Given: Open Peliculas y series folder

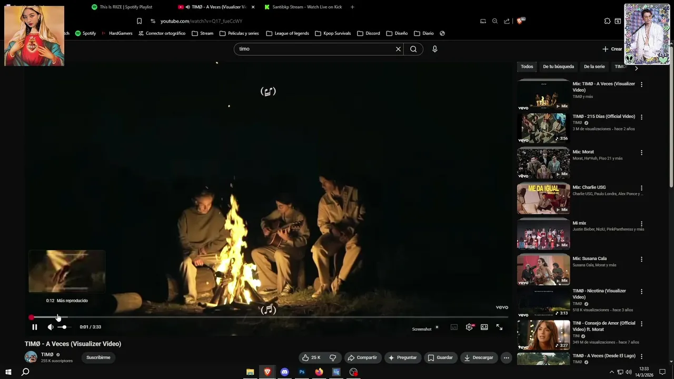Looking at the screenshot, I should 239,33.
